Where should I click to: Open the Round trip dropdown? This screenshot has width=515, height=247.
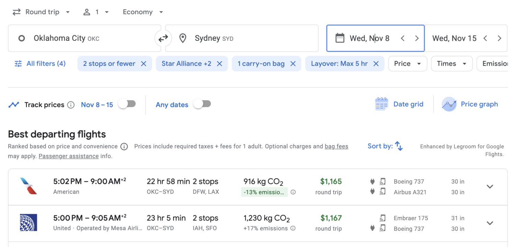(41, 12)
